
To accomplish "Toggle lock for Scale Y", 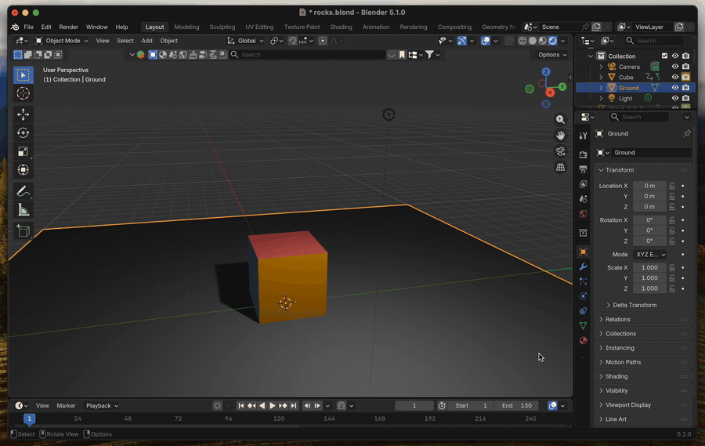I will pyautogui.click(x=672, y=278).
